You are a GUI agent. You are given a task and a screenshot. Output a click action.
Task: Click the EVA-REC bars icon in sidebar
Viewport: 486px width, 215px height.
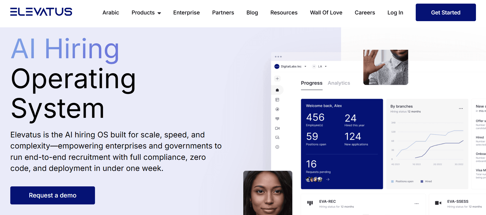pyautogui.click(x=277, y=119)
